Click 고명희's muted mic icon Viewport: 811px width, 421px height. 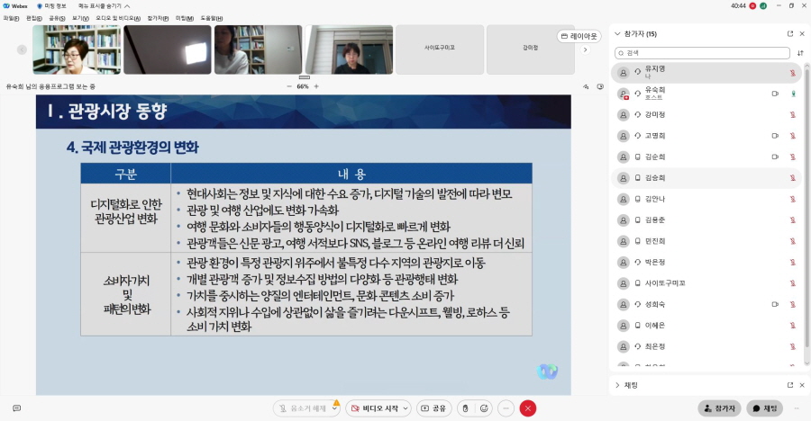[792, 136]
